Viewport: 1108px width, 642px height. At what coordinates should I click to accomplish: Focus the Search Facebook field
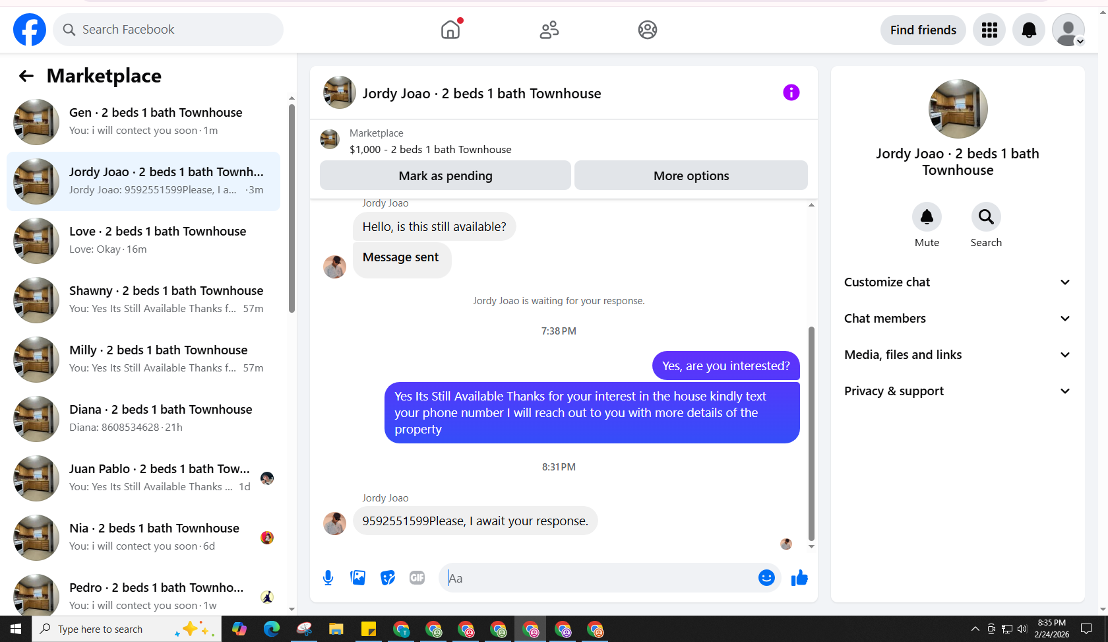coord(168,30)
